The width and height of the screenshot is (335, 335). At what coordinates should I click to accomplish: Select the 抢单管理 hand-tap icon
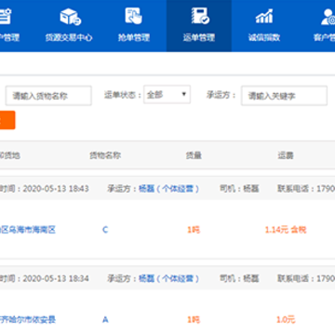click(x=134, y=16)
